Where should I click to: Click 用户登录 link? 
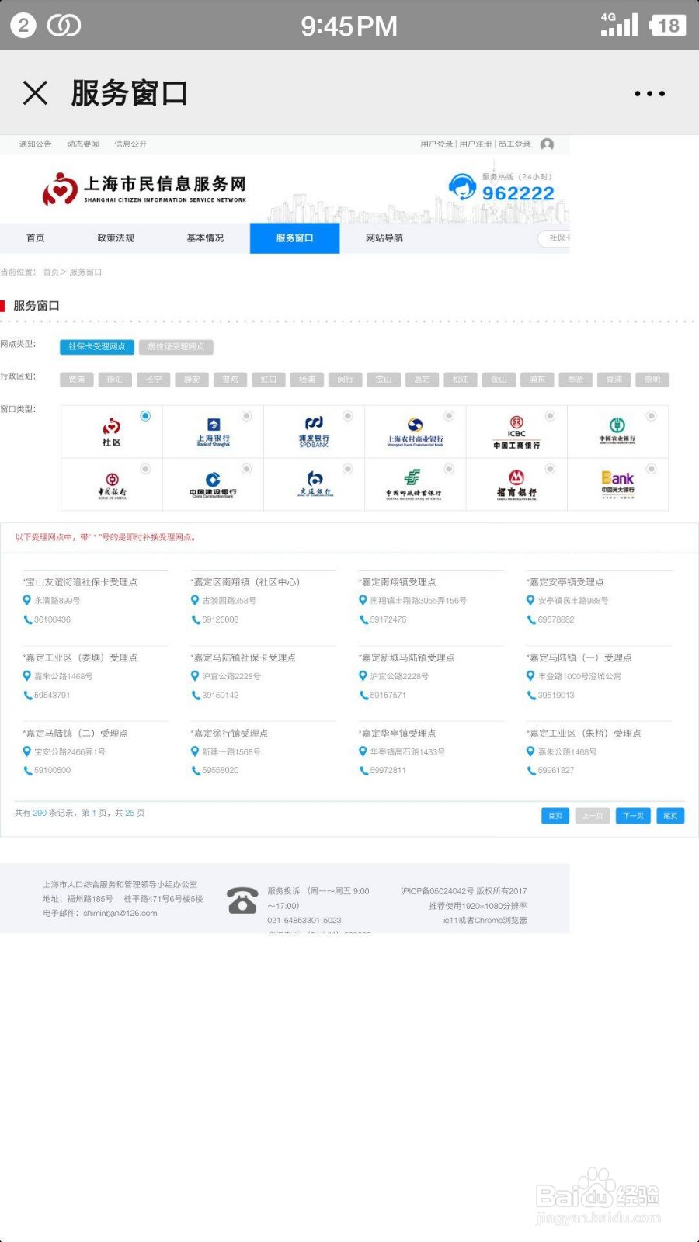click(436, 144)
